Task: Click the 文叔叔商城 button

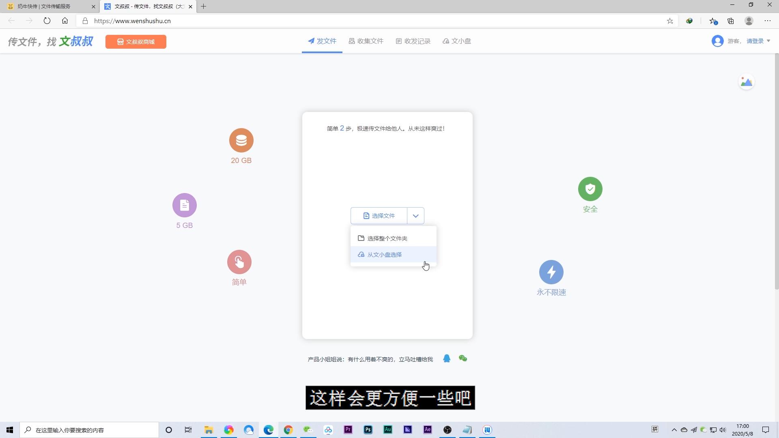Action: 136,41
